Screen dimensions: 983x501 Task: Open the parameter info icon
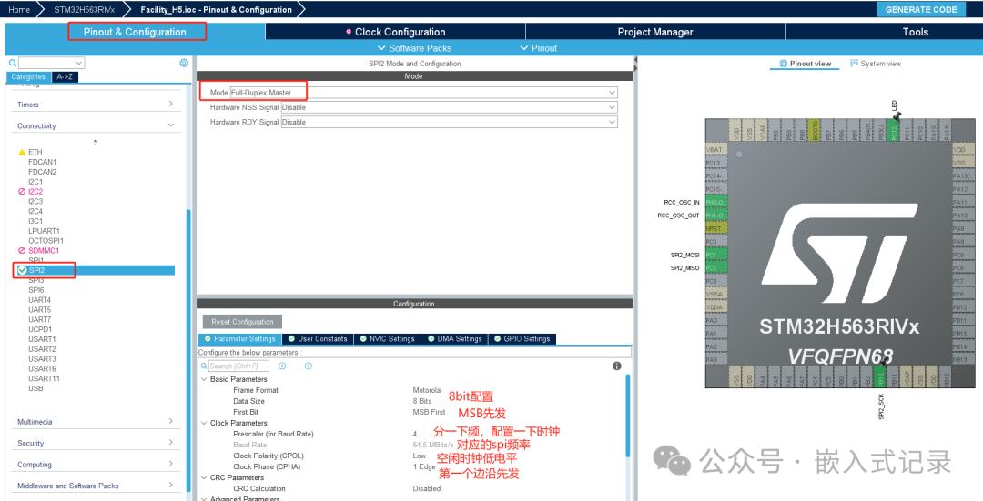pyautogui.click(x=616, y=366)
